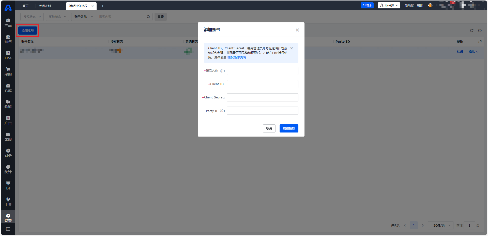
Task: Open the 产品 sidebar module
Action: click(x=8, y=23)
